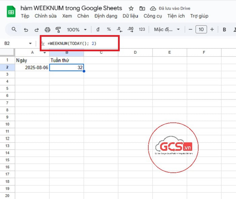Viewport: 236px width, 199px height.
Task: Open the Định dạng menu
Action: (106, 16)
